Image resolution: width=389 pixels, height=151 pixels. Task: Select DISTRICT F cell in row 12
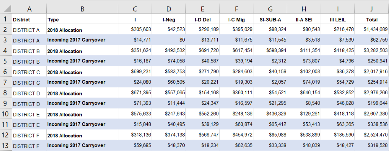pyautogui.click(x=29, y=135)
